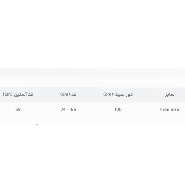Click the word Size in size cell
185x185 pixels.
point(175,110)
